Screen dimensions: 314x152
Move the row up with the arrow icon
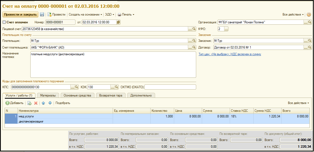coord(43,103)
